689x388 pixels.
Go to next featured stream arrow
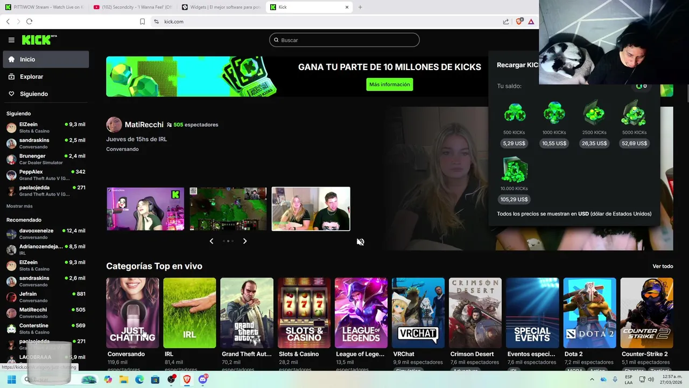pos(245,241)
